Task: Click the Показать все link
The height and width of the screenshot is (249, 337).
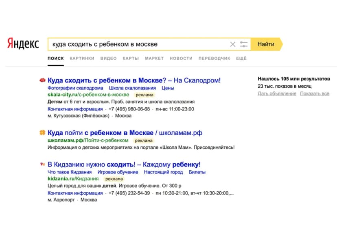Action: [315, 93]
